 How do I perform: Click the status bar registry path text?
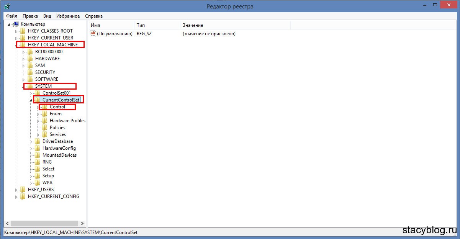pos(71,232)
